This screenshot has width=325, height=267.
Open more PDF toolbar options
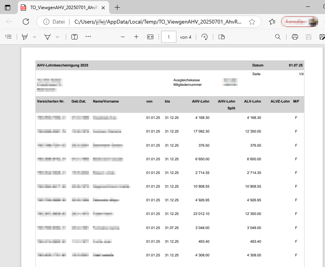pos(88,37)
